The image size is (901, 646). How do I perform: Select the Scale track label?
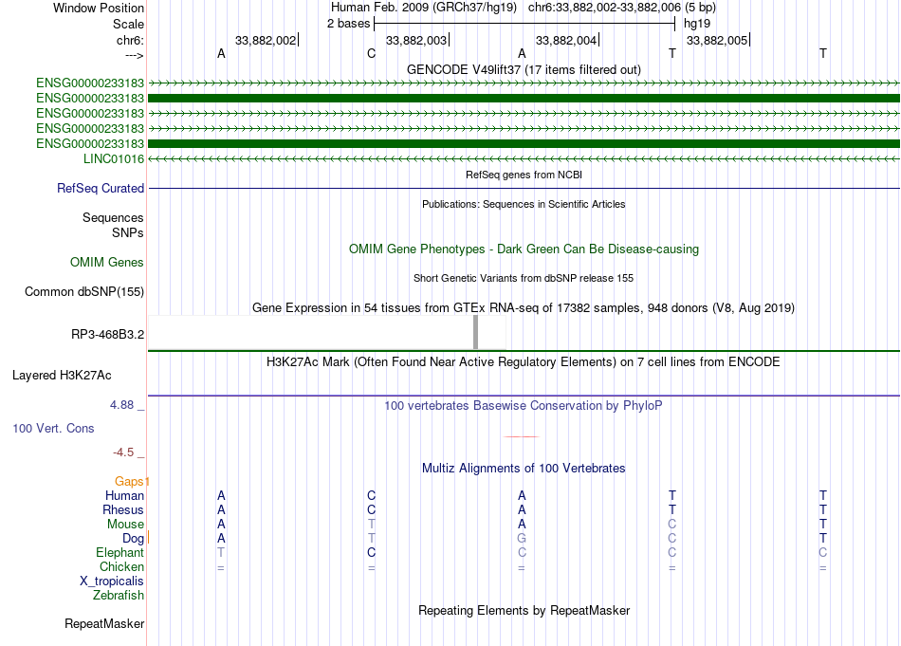coord(128,24)
